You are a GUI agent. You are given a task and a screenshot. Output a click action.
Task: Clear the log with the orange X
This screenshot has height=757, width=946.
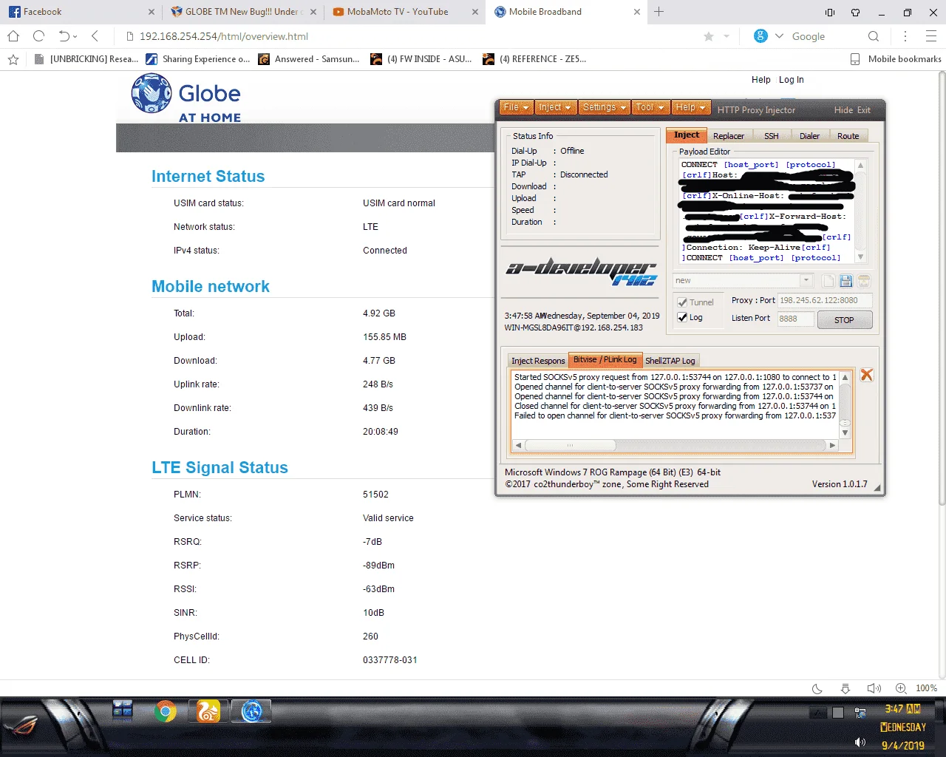[x=867, y=376]
